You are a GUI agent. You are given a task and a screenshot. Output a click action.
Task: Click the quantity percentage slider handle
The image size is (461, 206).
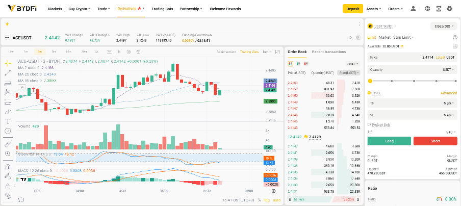[x=370, y=81]
